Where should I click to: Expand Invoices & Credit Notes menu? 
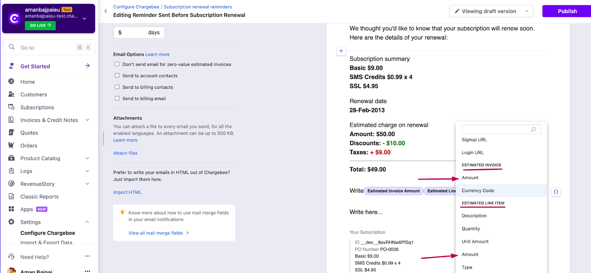coord(87,120)
